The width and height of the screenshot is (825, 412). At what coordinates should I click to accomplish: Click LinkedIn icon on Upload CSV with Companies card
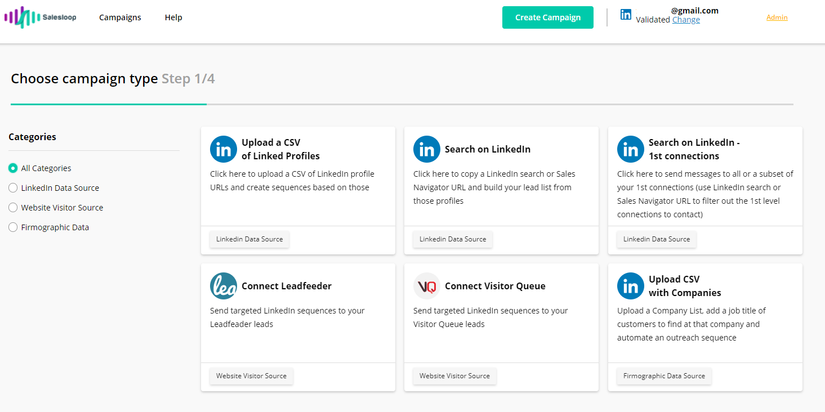631,286
